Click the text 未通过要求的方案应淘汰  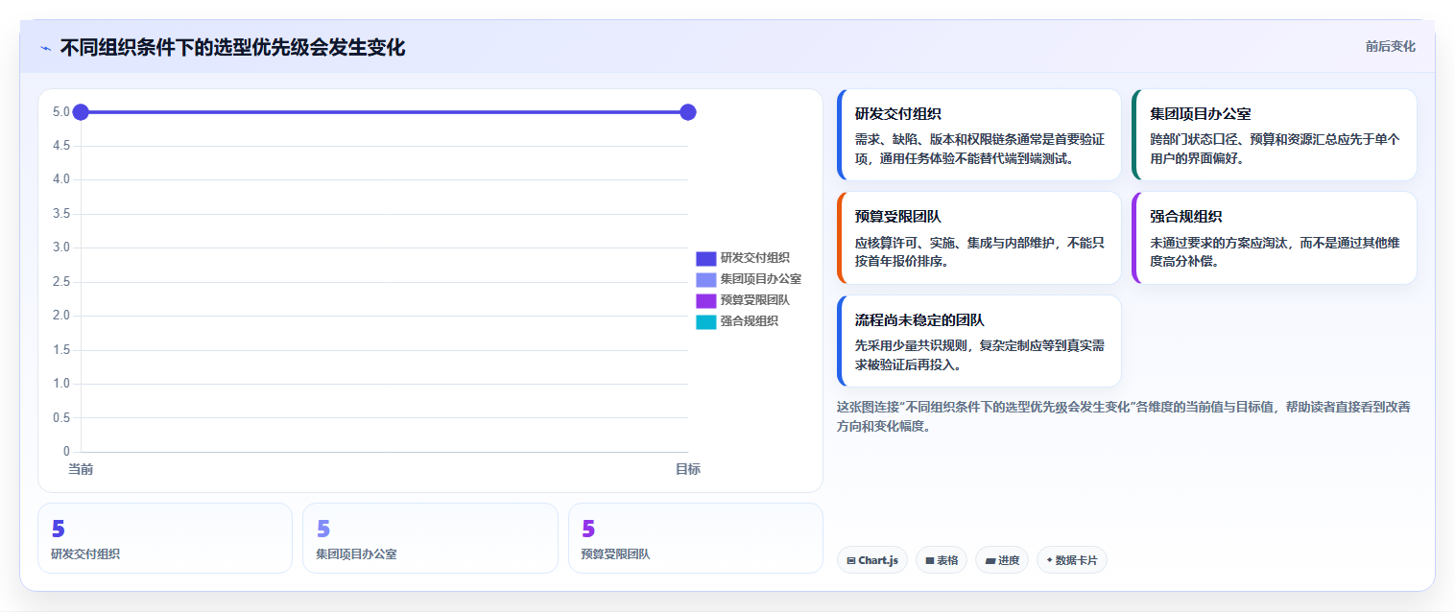tap(1221, 243)
